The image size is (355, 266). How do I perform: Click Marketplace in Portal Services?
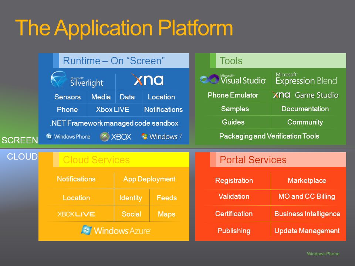tap(307, 181)
